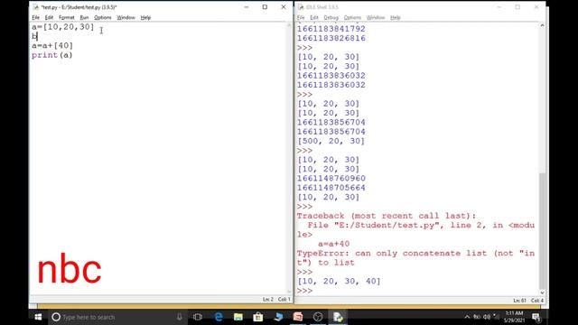This screenshot has height=325, width=578.
Task: Open the Edit menu in IDLE Shell
Action: [x=314, y=18]
